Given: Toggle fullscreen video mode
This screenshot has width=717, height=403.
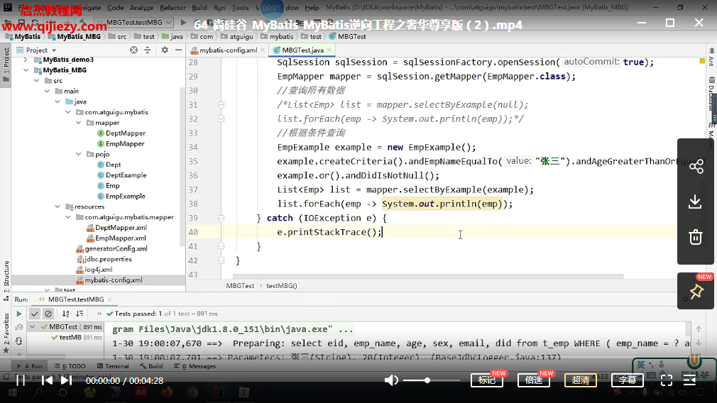Looking at the screenshot, I should pos(667,380).
